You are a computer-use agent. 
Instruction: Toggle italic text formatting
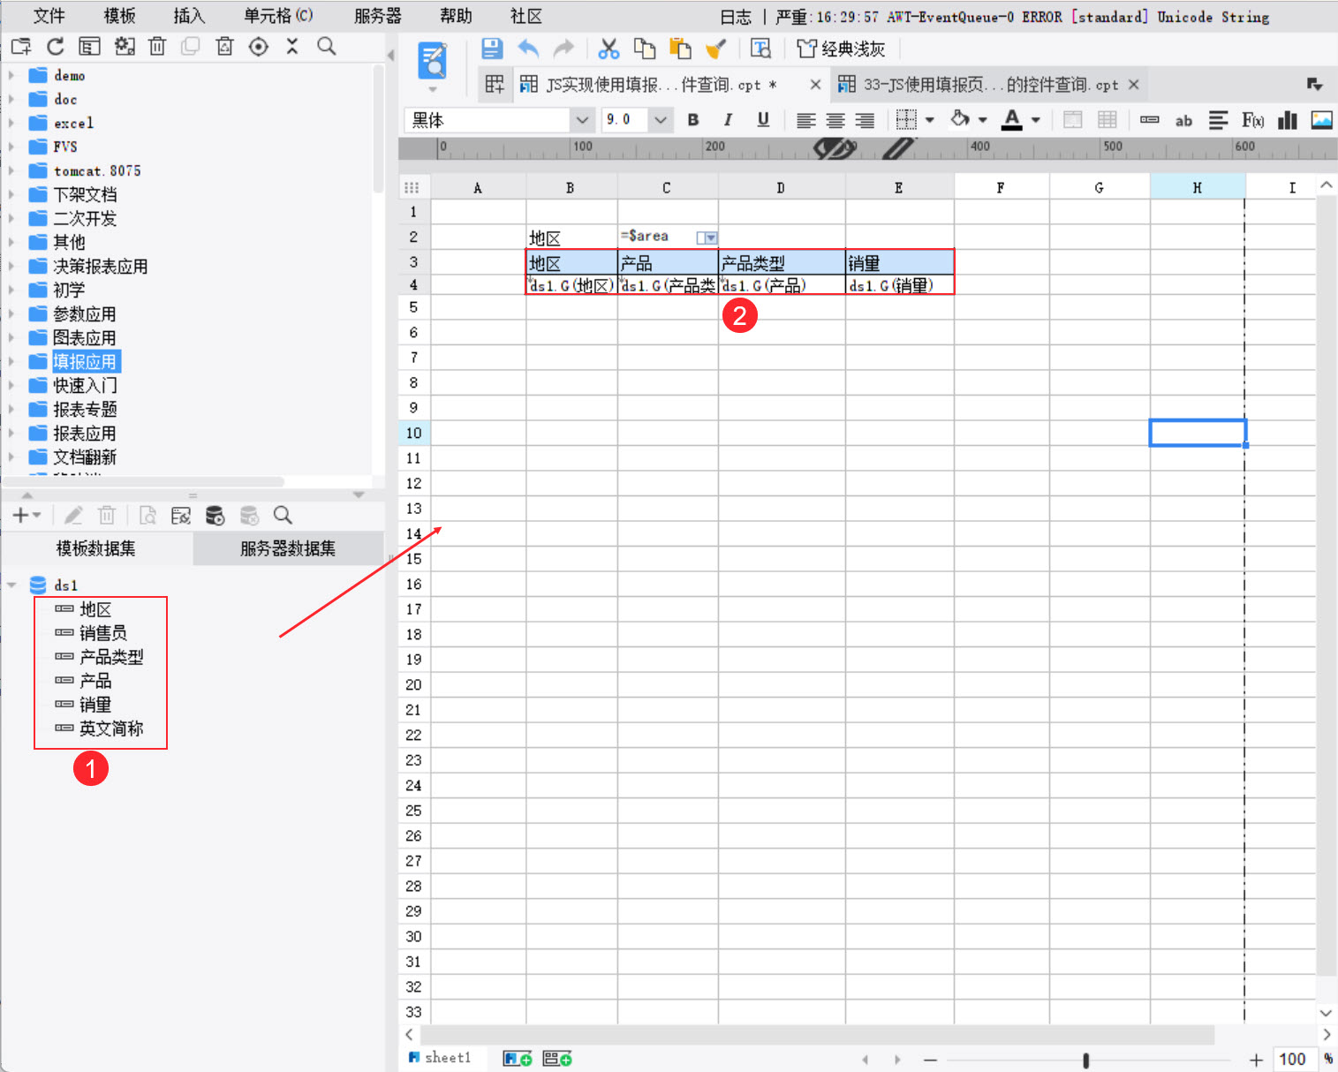(728, 120)
